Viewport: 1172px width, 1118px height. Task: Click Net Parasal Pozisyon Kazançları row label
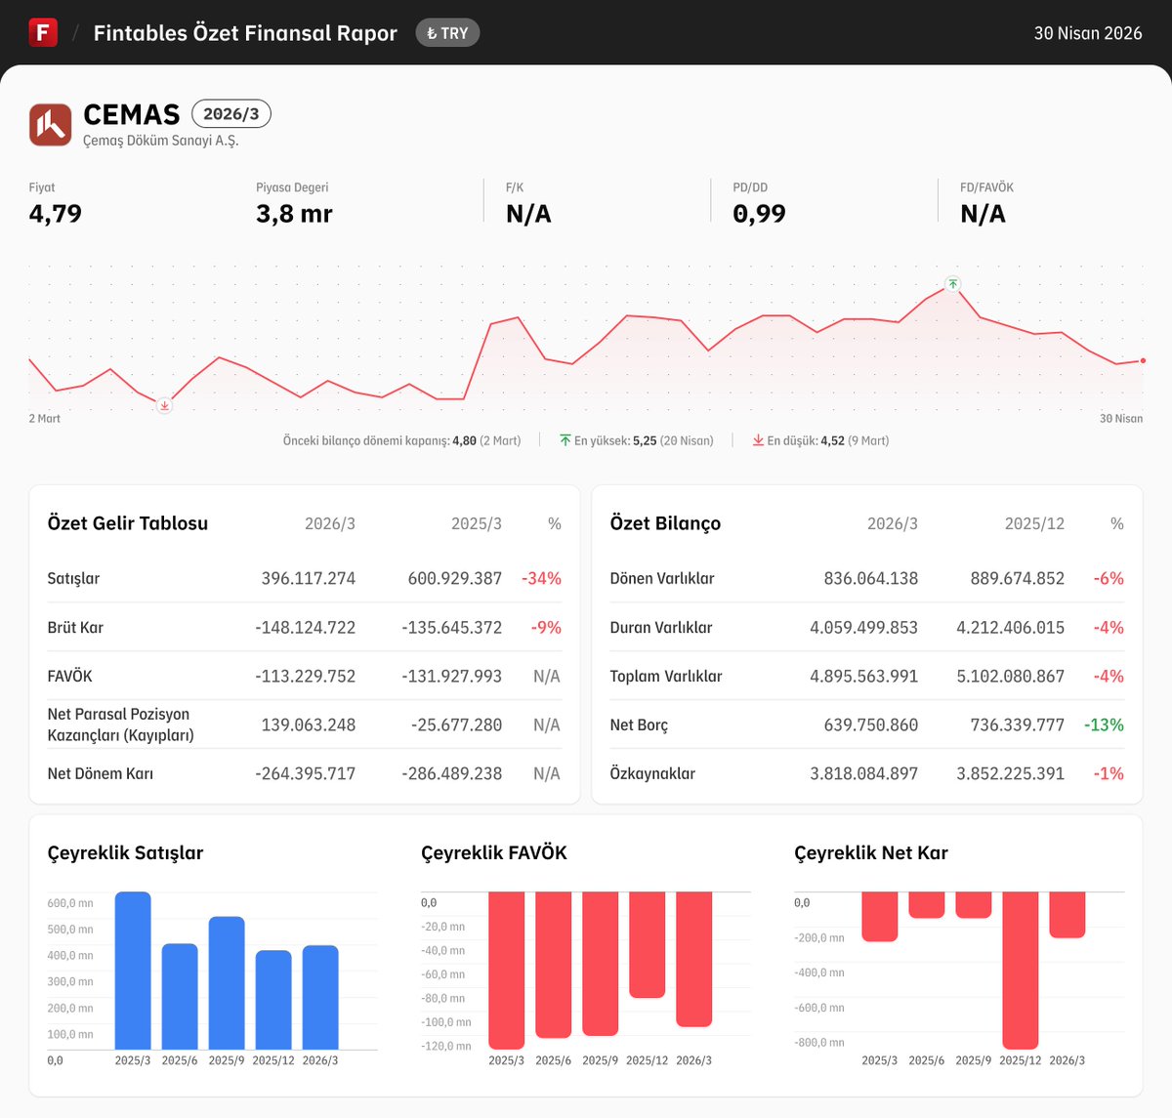(x=121, y=725)
